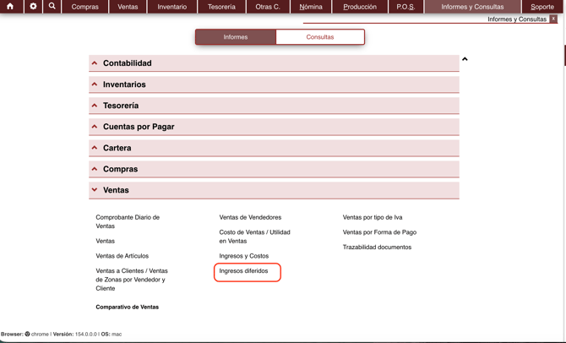Open Comprobante Diario de Ventas report
566x343 pixels.
(x=128, y=221)
